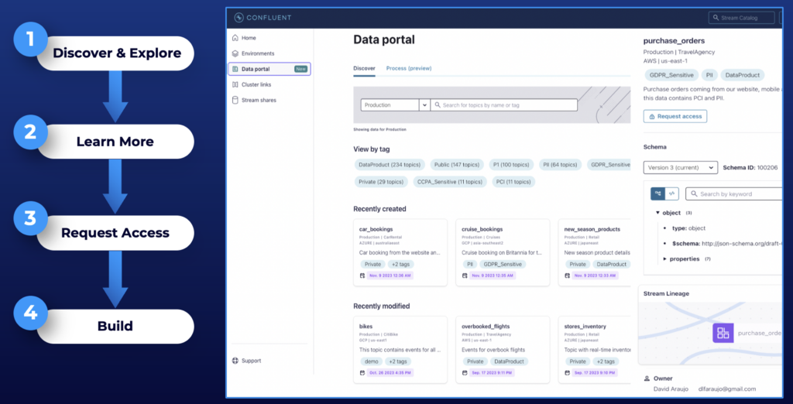Screen dimensions: 793x404
Task: Click Private tag on stores_inventory card
Action: (x=578, y=361)
